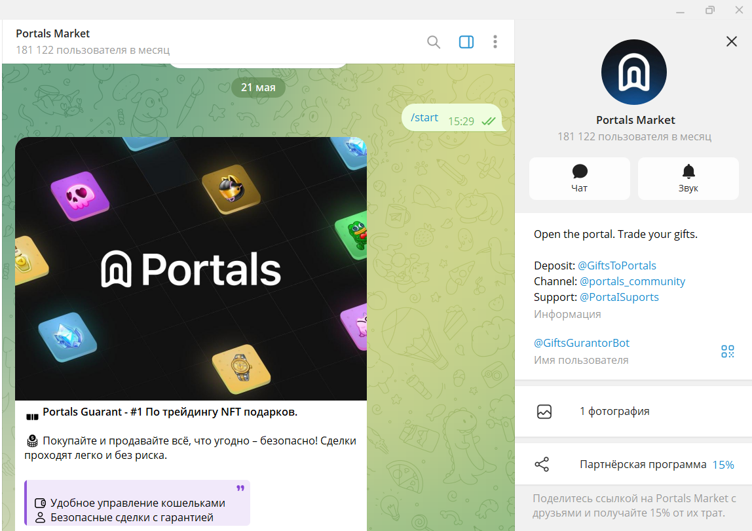752x531 pixels.
Task: Expand the quote block via quotation mark icon
Action: (x=240, y=488)
